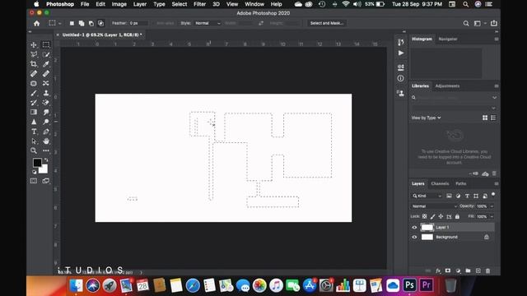Viewport: 527px width, 296px height.
Task: Switch to the Adjustments tab
Action: point(447,86)
